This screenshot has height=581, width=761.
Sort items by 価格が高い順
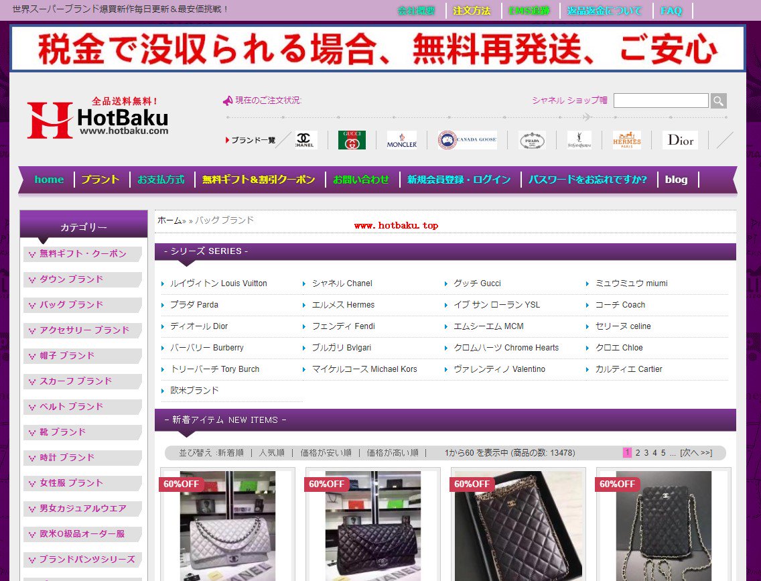[393, 453]
